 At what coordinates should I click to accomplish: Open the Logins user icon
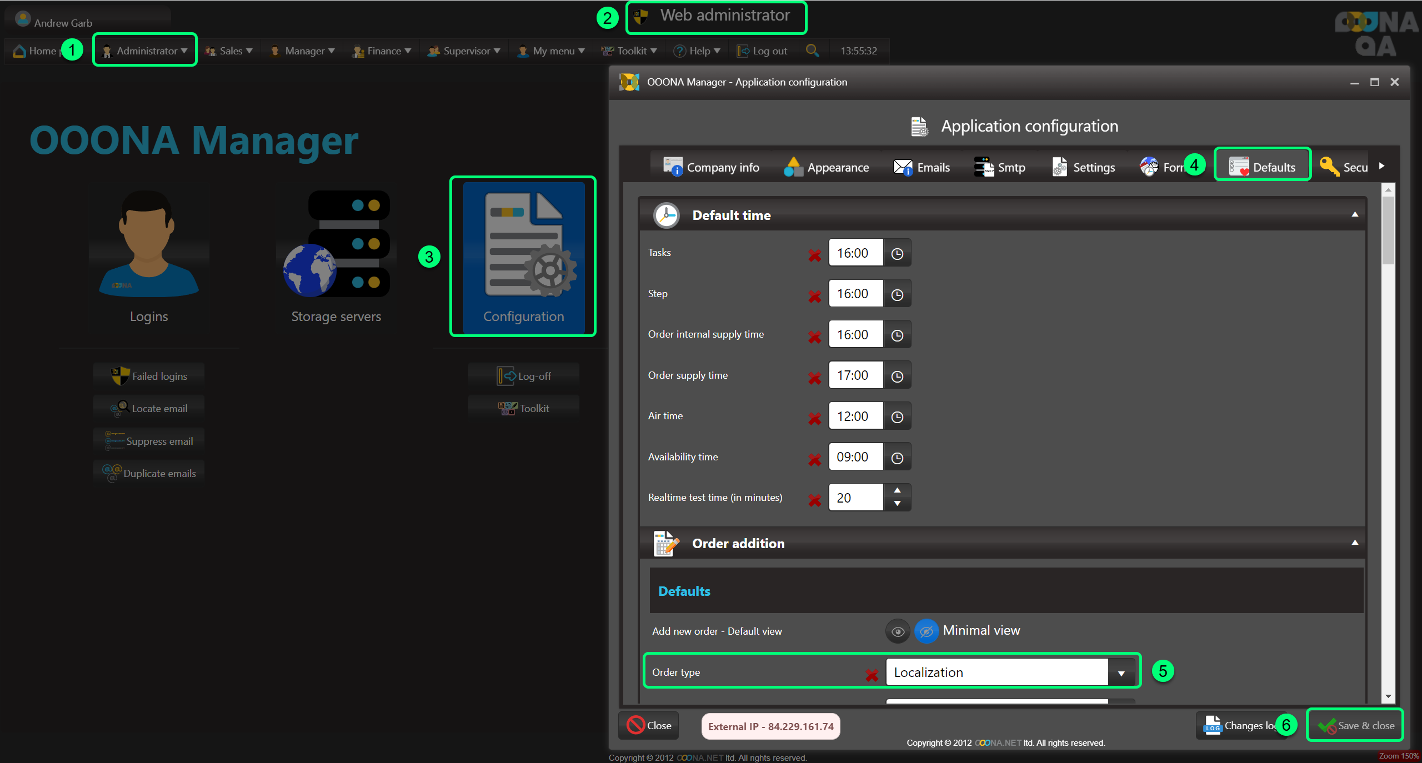click(148, 244)
